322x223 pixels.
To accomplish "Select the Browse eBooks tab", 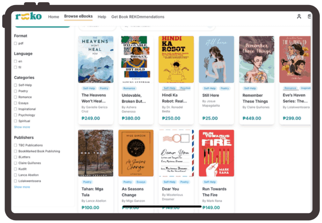I will pyautogui.click(x=78, y=16).
